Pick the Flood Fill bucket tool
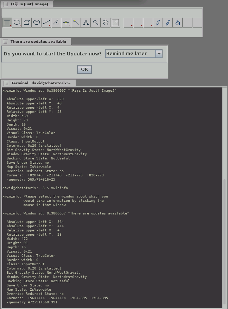 178,23
